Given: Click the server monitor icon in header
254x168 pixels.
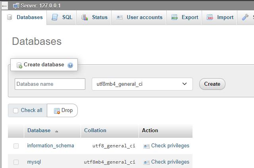Looking at the screenshot, I should (16, 6).
